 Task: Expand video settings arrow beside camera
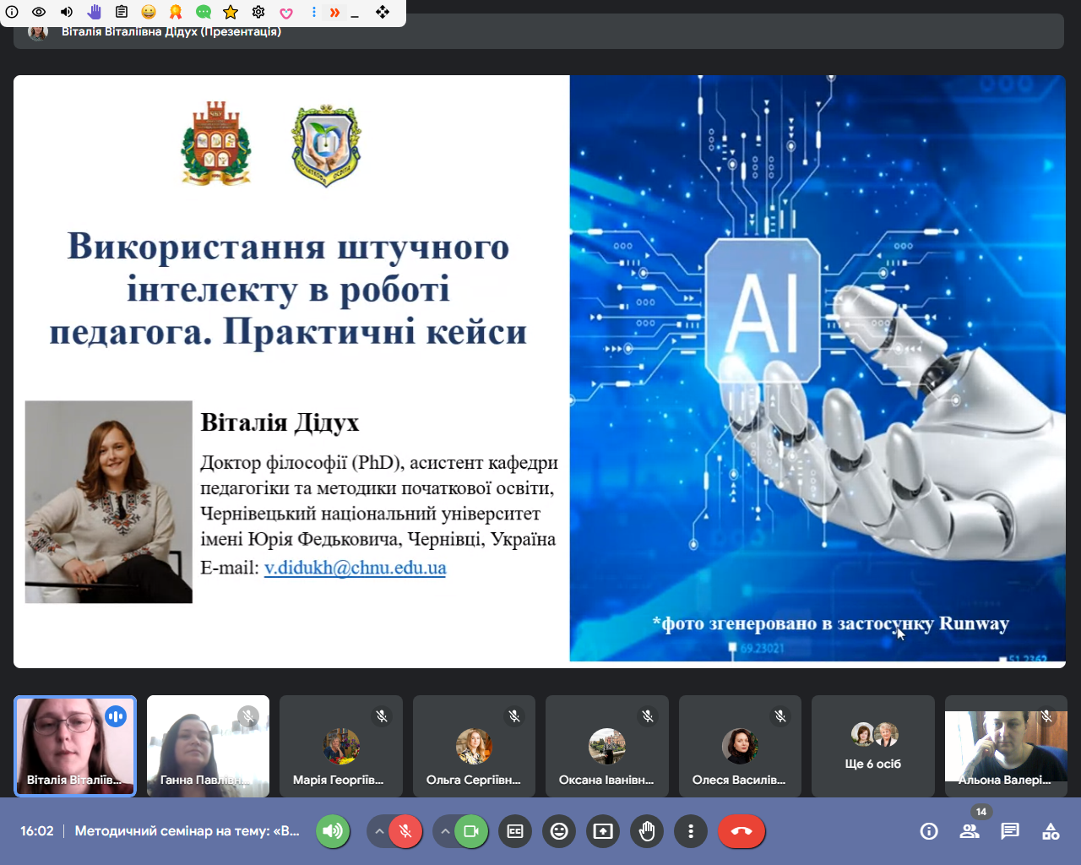pyautogui.click(x=445, y=831)
